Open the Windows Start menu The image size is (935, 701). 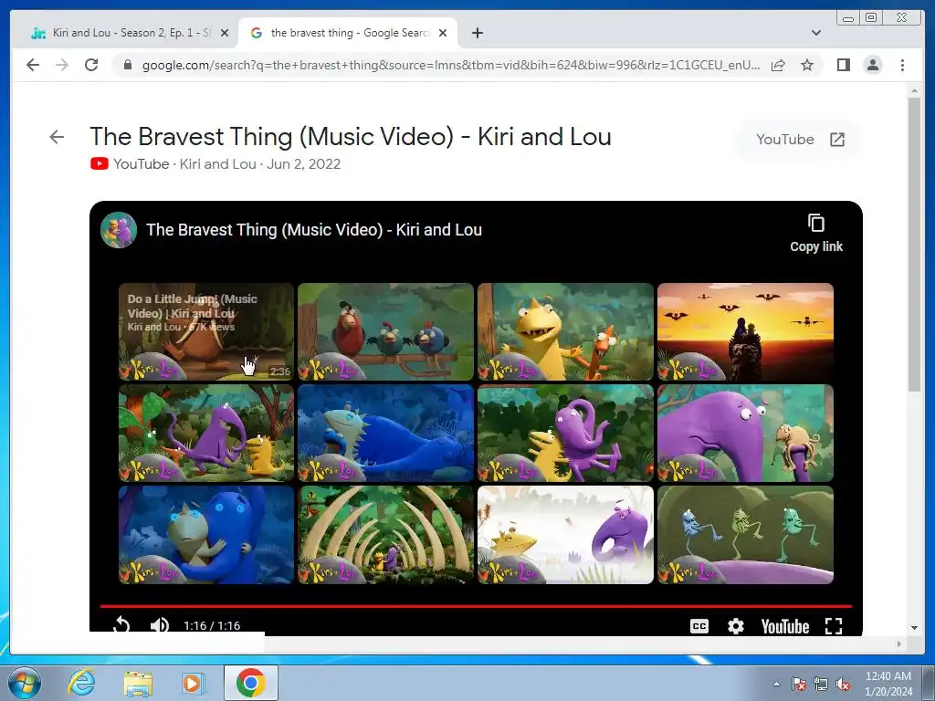coord(25,683)
